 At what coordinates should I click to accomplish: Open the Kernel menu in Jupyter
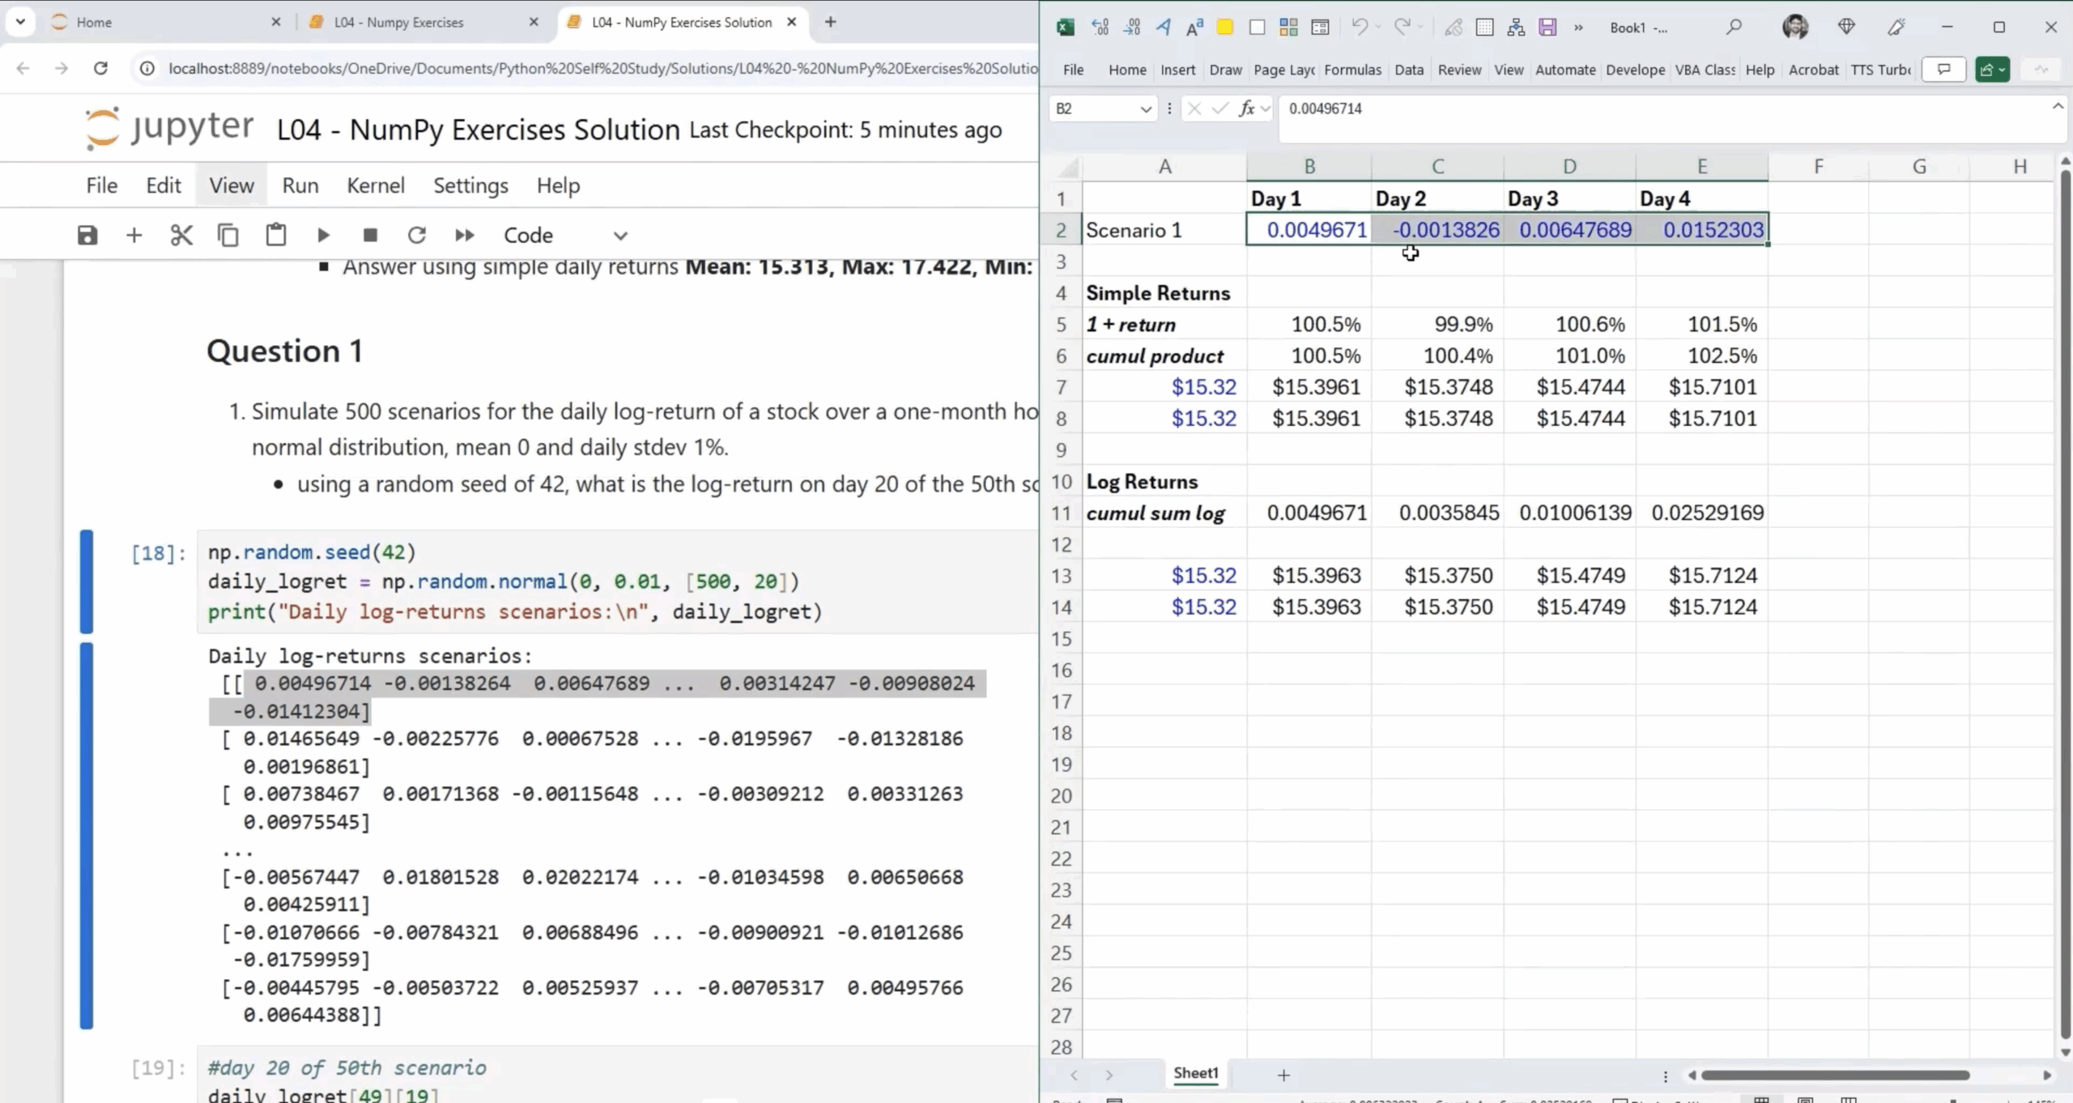(375, 185)
